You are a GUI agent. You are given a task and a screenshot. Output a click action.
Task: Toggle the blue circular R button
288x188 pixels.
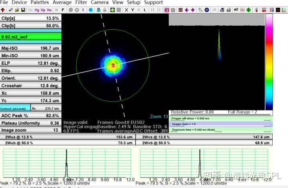click(91, 10)
